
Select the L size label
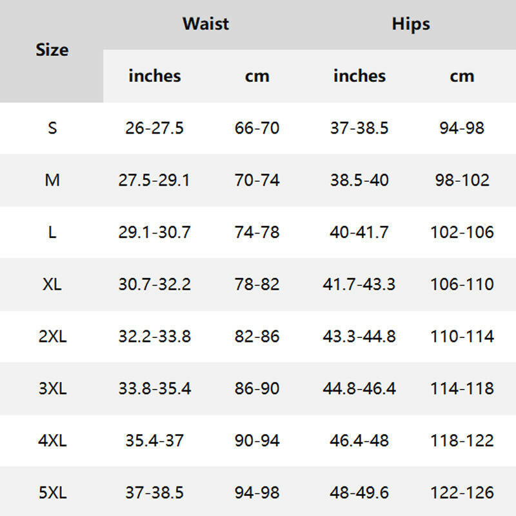[x=52, y=232]
